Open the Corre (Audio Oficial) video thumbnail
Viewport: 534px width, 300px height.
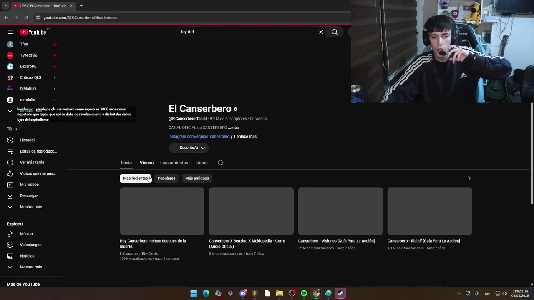tap(251, 211)
